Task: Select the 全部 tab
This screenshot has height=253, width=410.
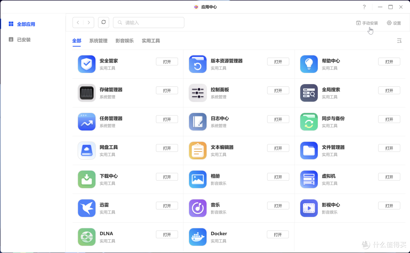Action: coord(77,41)
